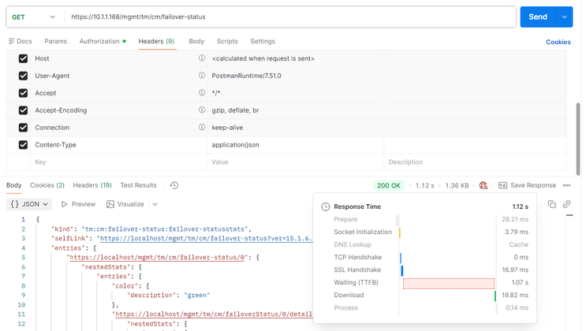Click the link icon in response toolbar
The image size is (586, 331).
click(x=566, y=204)
